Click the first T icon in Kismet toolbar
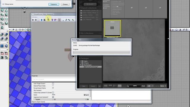The image size is (190, 107). 52,20
